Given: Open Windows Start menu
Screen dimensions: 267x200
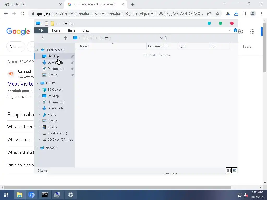Looking at the screenshot, I should click(6, 195).
